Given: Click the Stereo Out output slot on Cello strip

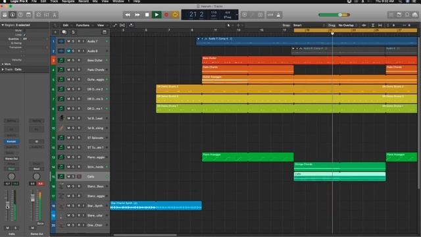Looking at the screenshot, I should [11, 159].
